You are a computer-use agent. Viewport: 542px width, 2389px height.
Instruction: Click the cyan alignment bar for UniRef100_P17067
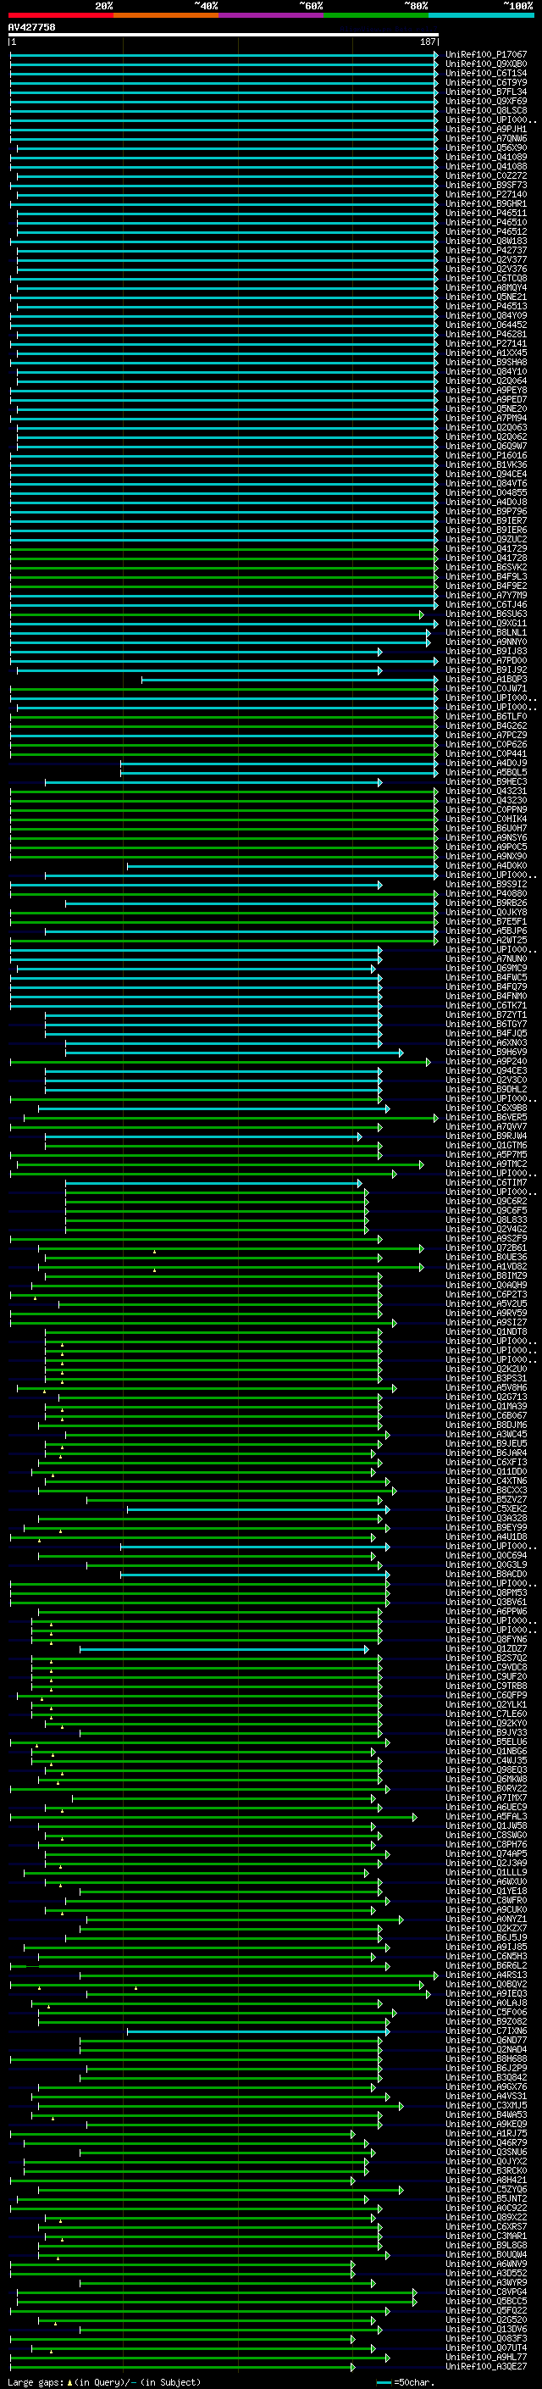[224, 55]
